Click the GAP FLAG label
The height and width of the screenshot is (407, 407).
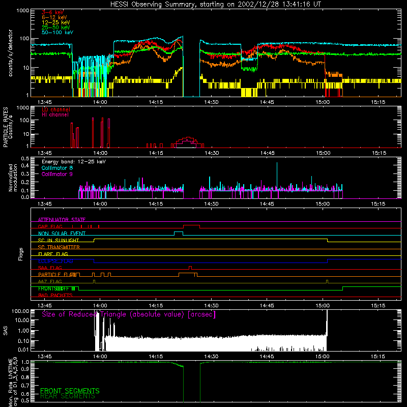[x=50, y=226]
